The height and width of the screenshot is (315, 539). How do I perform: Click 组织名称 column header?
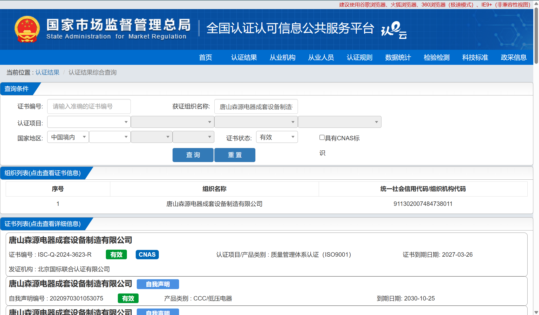point(214,189)
